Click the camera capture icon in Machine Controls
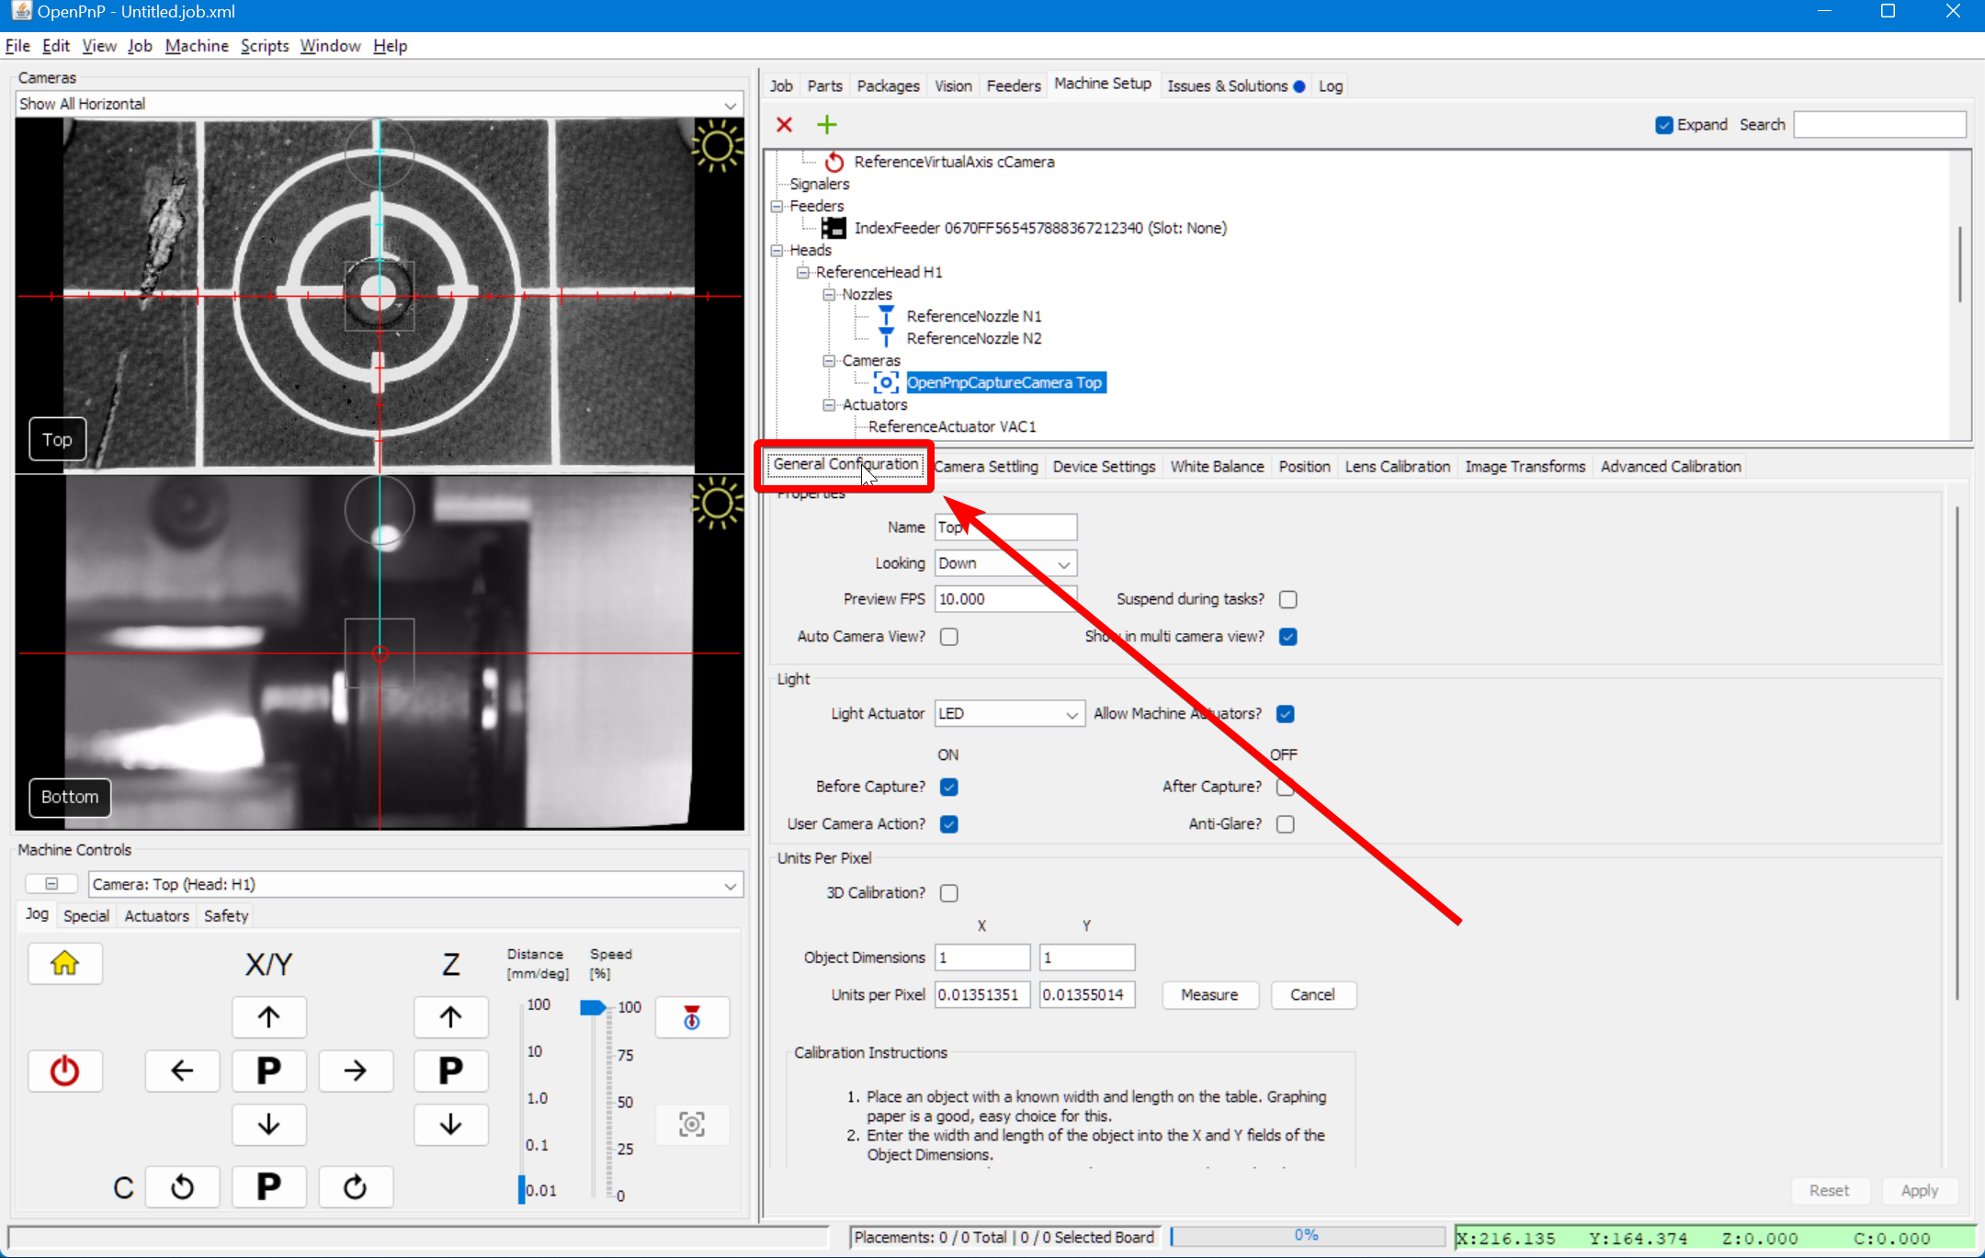 click(x=691, y=1123)
